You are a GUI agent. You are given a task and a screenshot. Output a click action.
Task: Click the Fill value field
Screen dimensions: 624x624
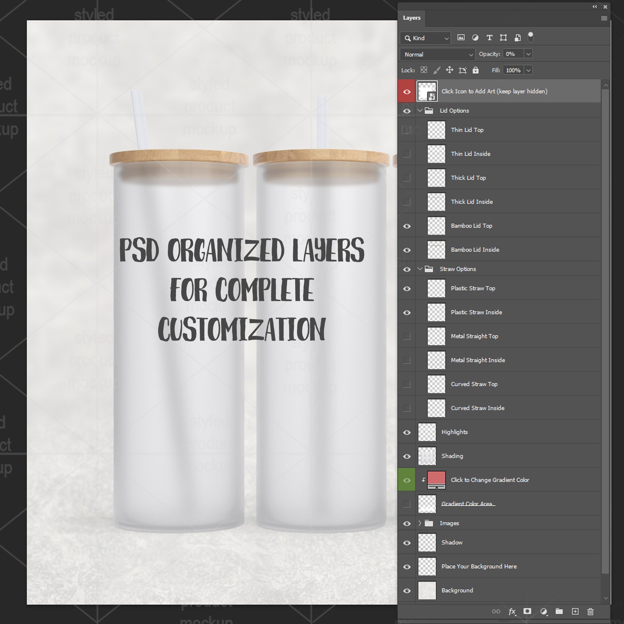513,70
